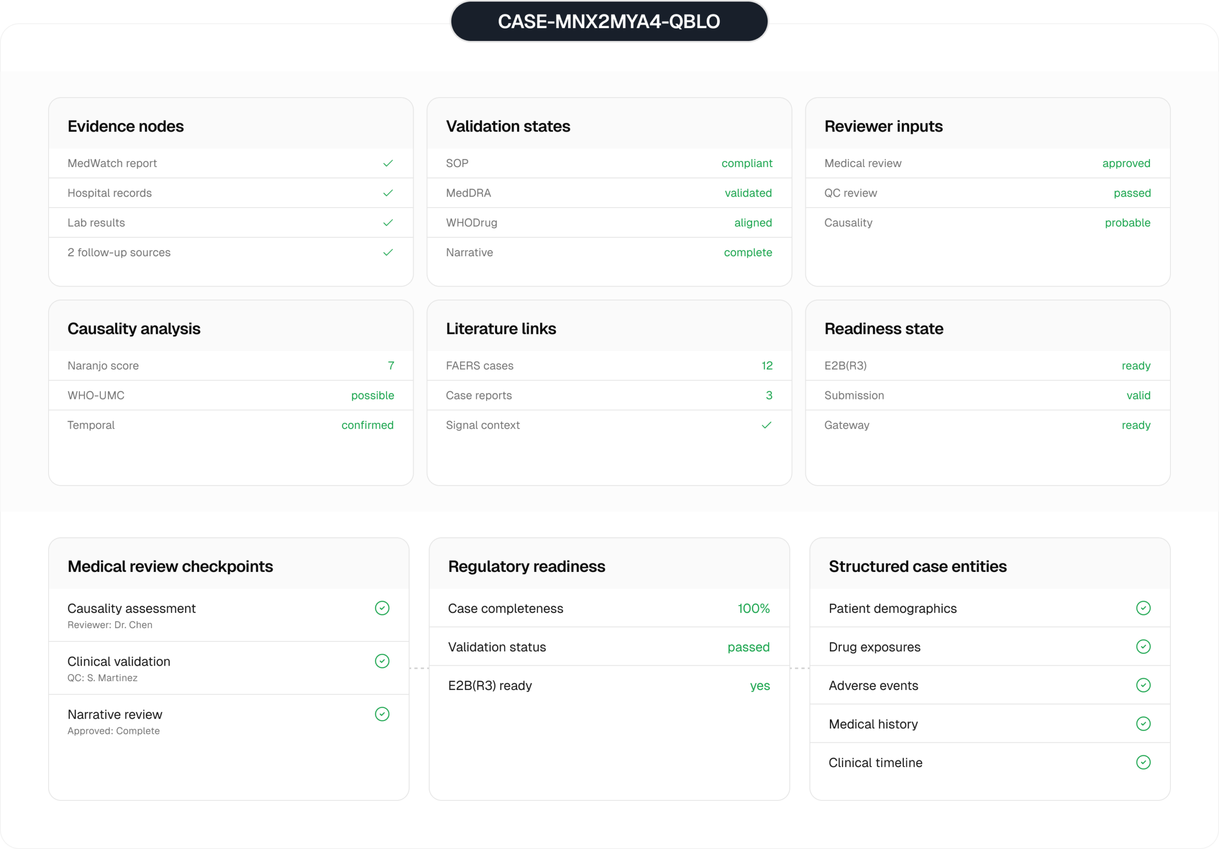Select the 'Regulatory readiness' heading
The height and width of the screenshot is (849, 1219).
(x=526, y=567)
